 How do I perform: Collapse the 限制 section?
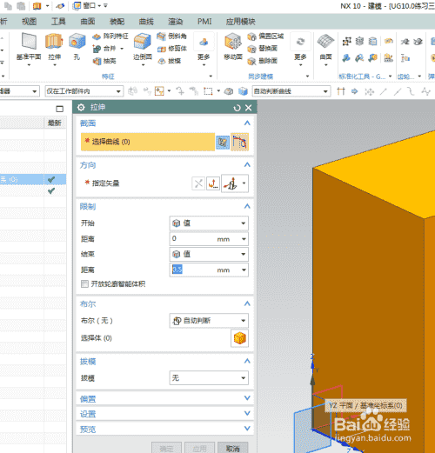click(x=247, y=206)
